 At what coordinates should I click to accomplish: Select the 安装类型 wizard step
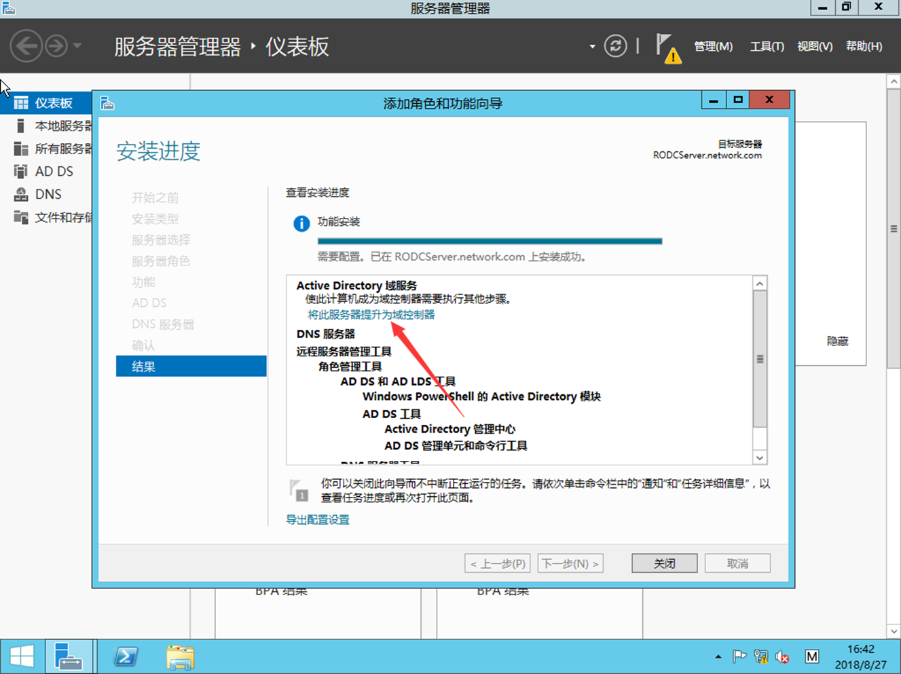155,219
